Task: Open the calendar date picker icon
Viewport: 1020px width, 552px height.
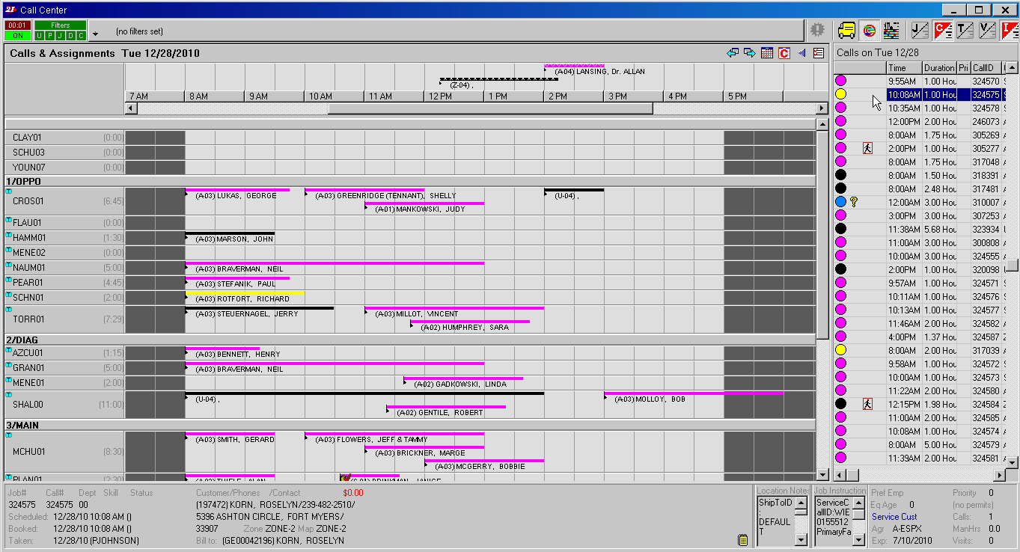Action: click(x=767, y=53)
